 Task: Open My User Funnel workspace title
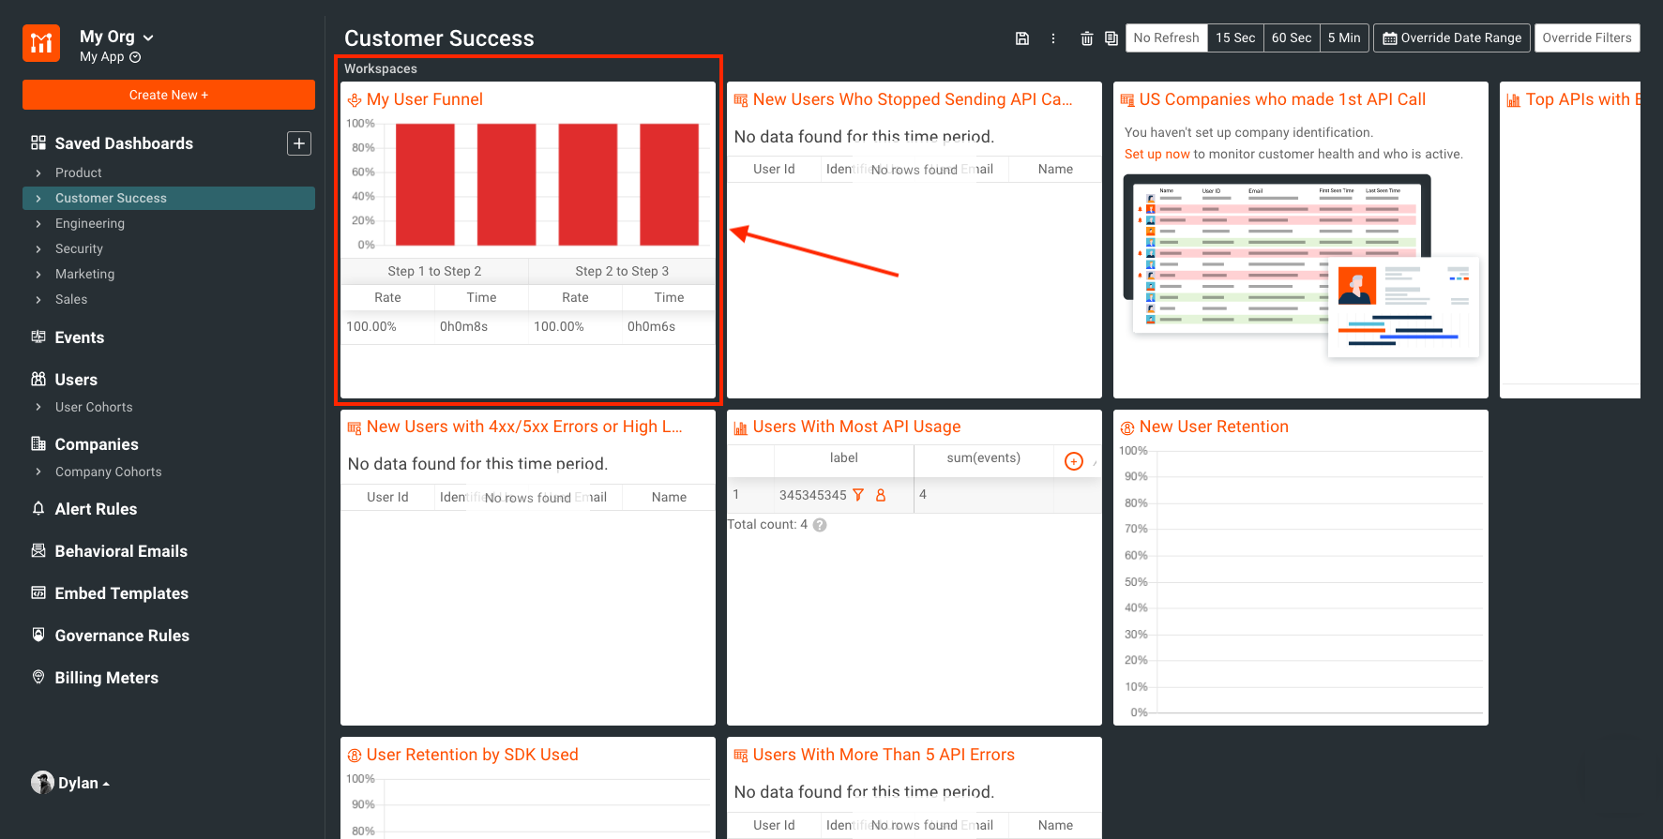(424, 99)
